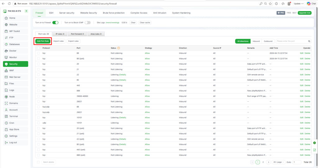This screenshot has width=318, height=168.
Task: Expand Details for port 22 listening
Action: pos(123,75)
